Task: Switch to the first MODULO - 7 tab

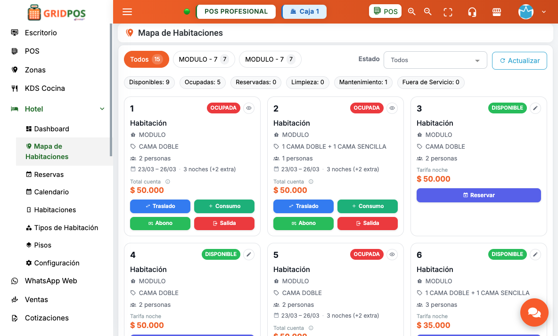Action: click(204, 59)
